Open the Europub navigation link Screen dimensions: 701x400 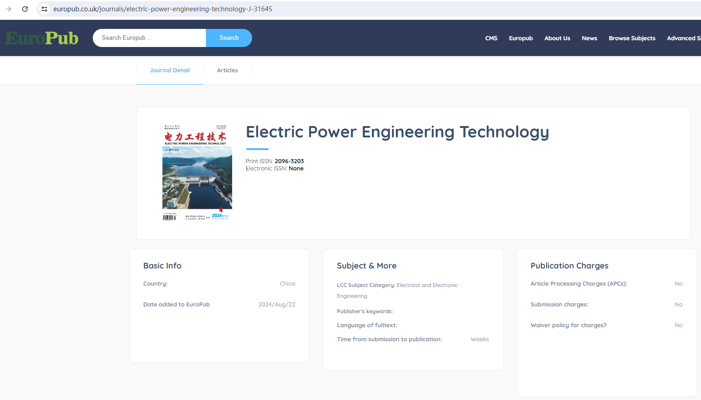[x=520, y=38]
